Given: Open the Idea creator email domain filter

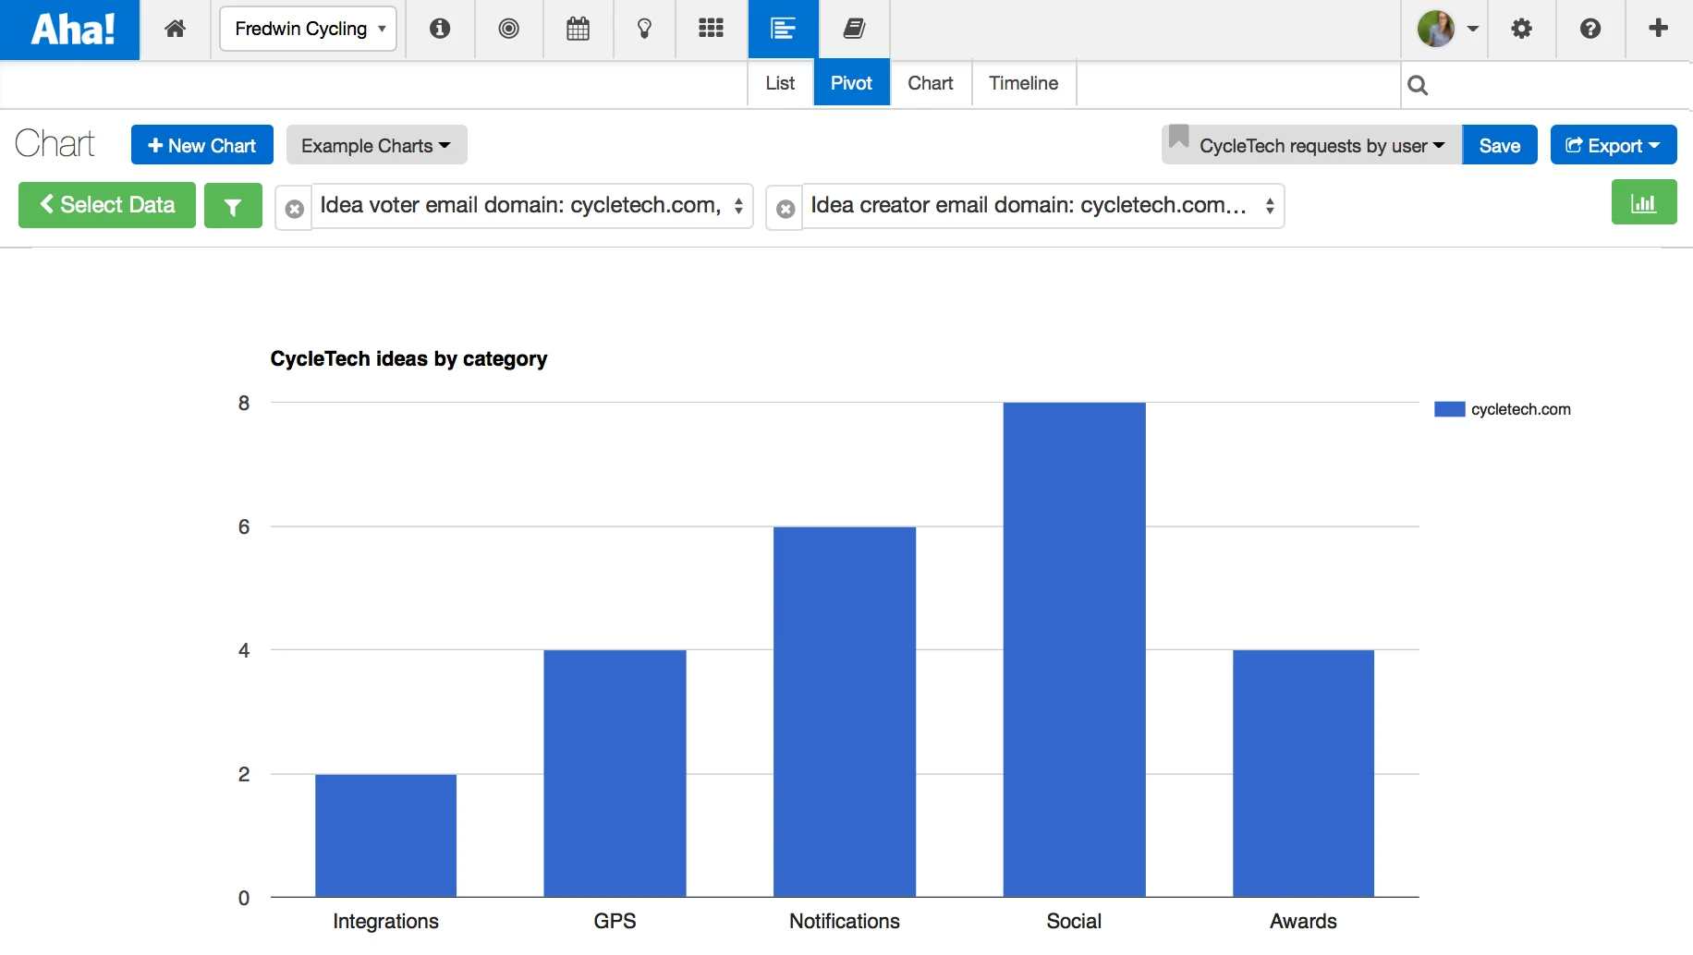Looking at the screenshot, I should [x=1043, y=206].
